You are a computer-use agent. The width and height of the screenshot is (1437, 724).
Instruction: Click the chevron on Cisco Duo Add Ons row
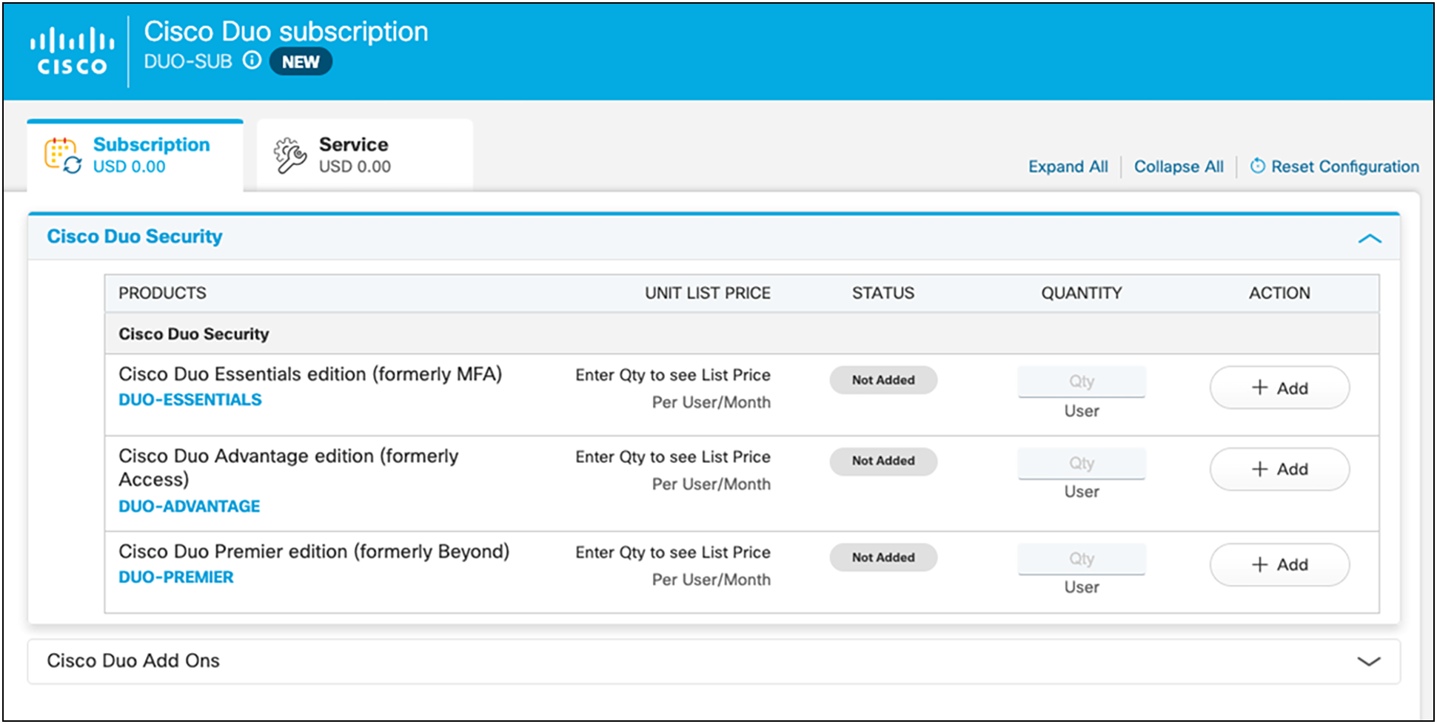(1371, 660)
